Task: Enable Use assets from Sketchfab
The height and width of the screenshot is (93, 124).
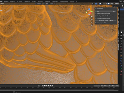Action: pyautogui.click(x=96, y=18)
